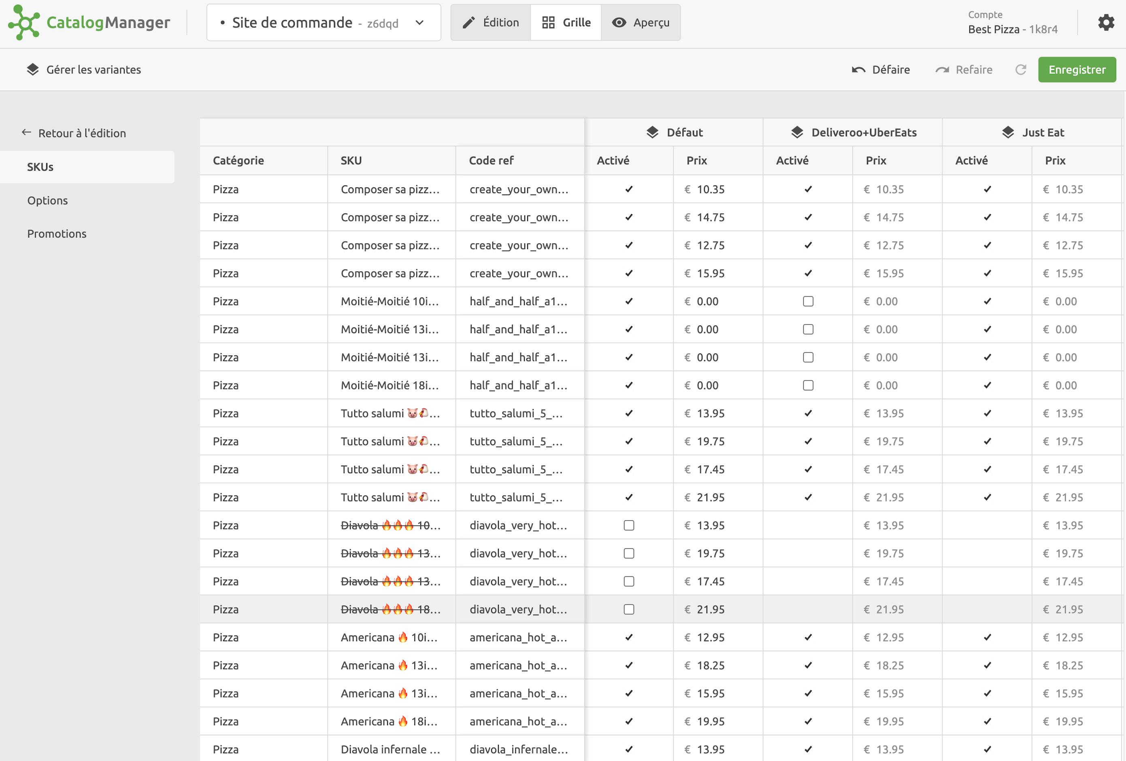The width and height of the screenshot is (1126, 761).
Task: Edit Défaut price € 18.25 for Americana row
Action: [x=718, y=665]
